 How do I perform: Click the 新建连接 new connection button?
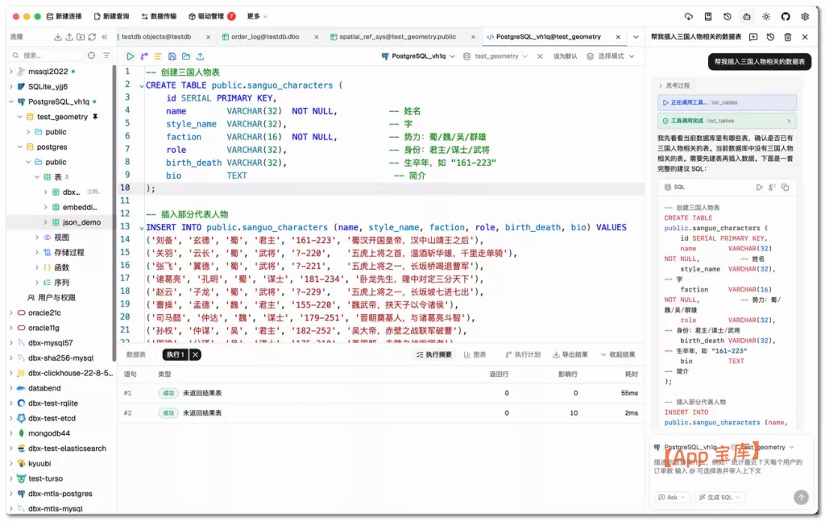pyautogui.click(x=64, y=16)
